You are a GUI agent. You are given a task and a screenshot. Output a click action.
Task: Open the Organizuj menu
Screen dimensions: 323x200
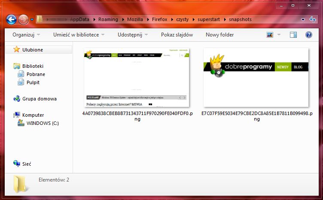point(26,35)
